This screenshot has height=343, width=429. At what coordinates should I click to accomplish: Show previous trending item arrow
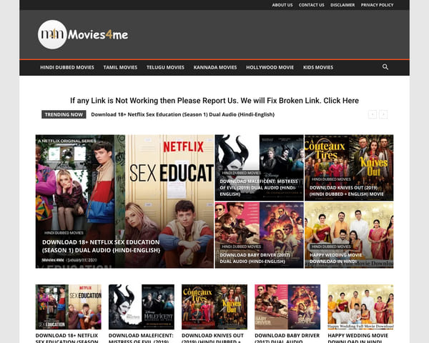click(x=373, y=114)
